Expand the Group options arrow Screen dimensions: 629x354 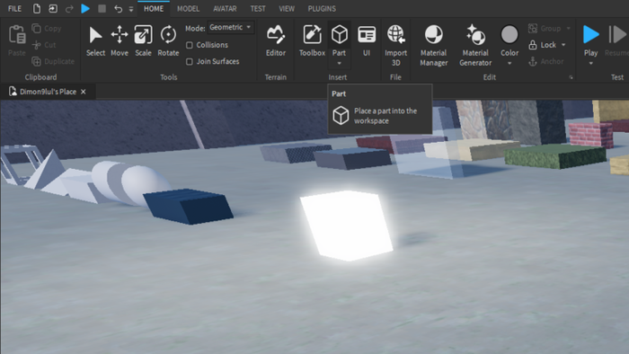coord(568,29)
